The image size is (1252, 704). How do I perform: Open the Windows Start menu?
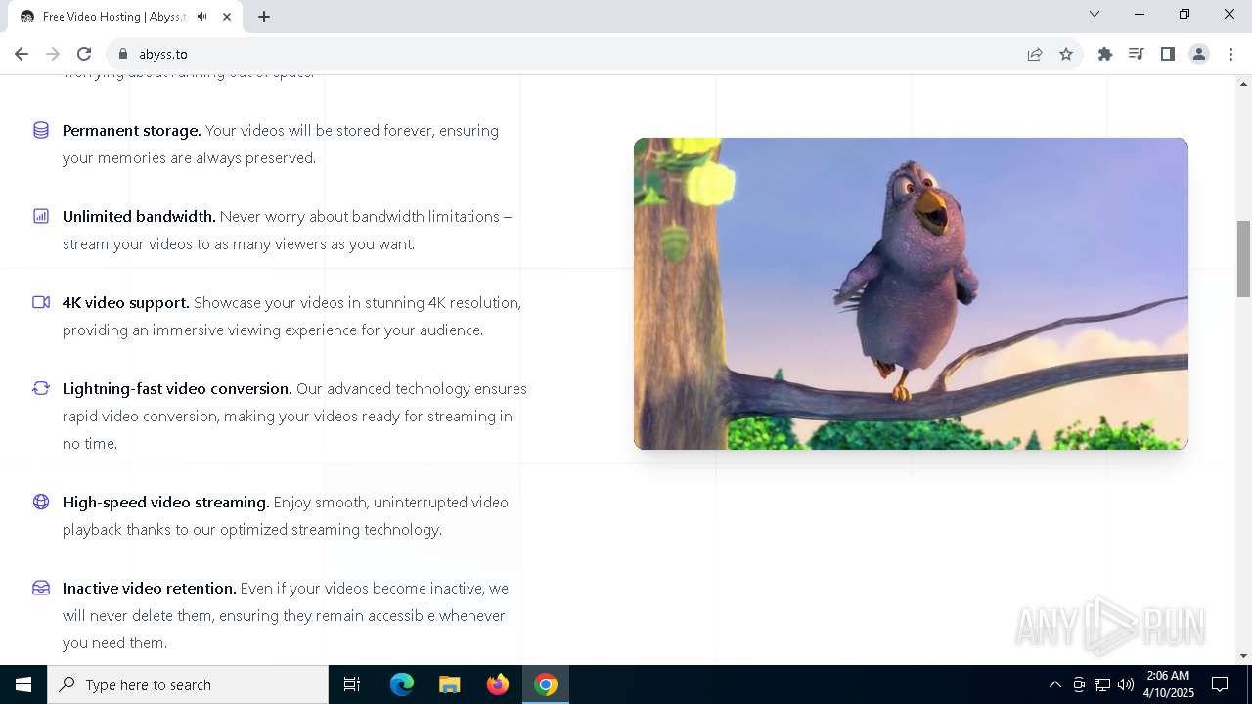tap(23, 684)
